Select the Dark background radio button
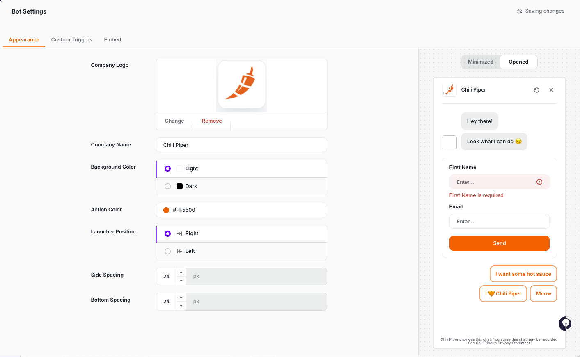 click(167, 186)
